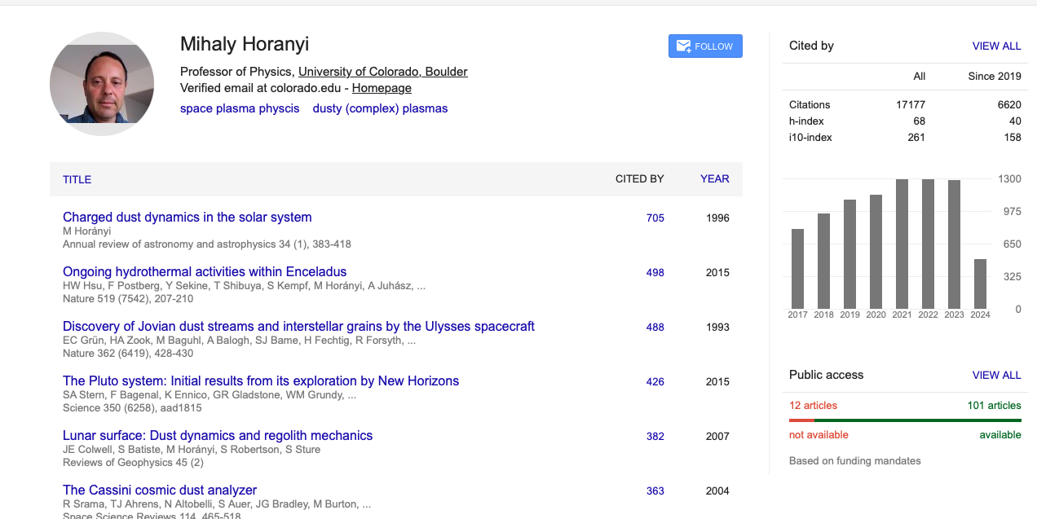
Task: Select the space plasma physcis interest
Action: click(240, 108)
